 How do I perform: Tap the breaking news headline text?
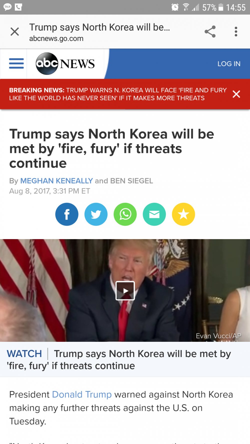[118, 94]
